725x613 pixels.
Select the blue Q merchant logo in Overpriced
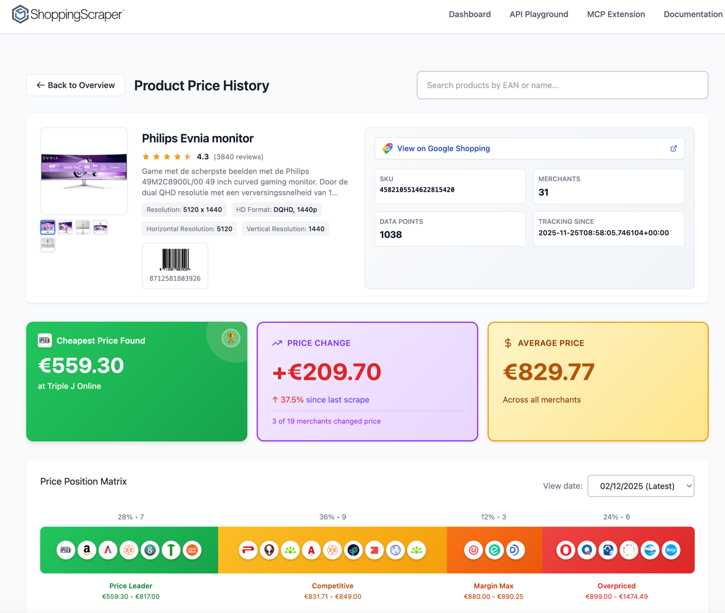coord(587,550)
